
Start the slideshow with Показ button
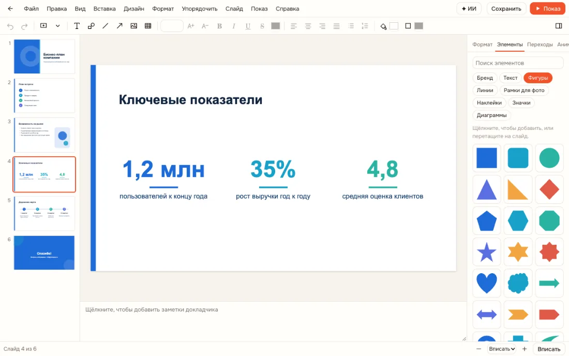(x=548, y=9)
